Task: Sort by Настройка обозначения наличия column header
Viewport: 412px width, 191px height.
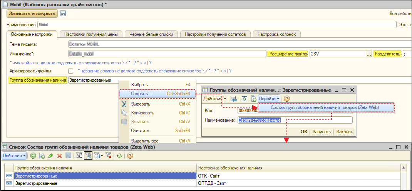Action: coord(298,168)
